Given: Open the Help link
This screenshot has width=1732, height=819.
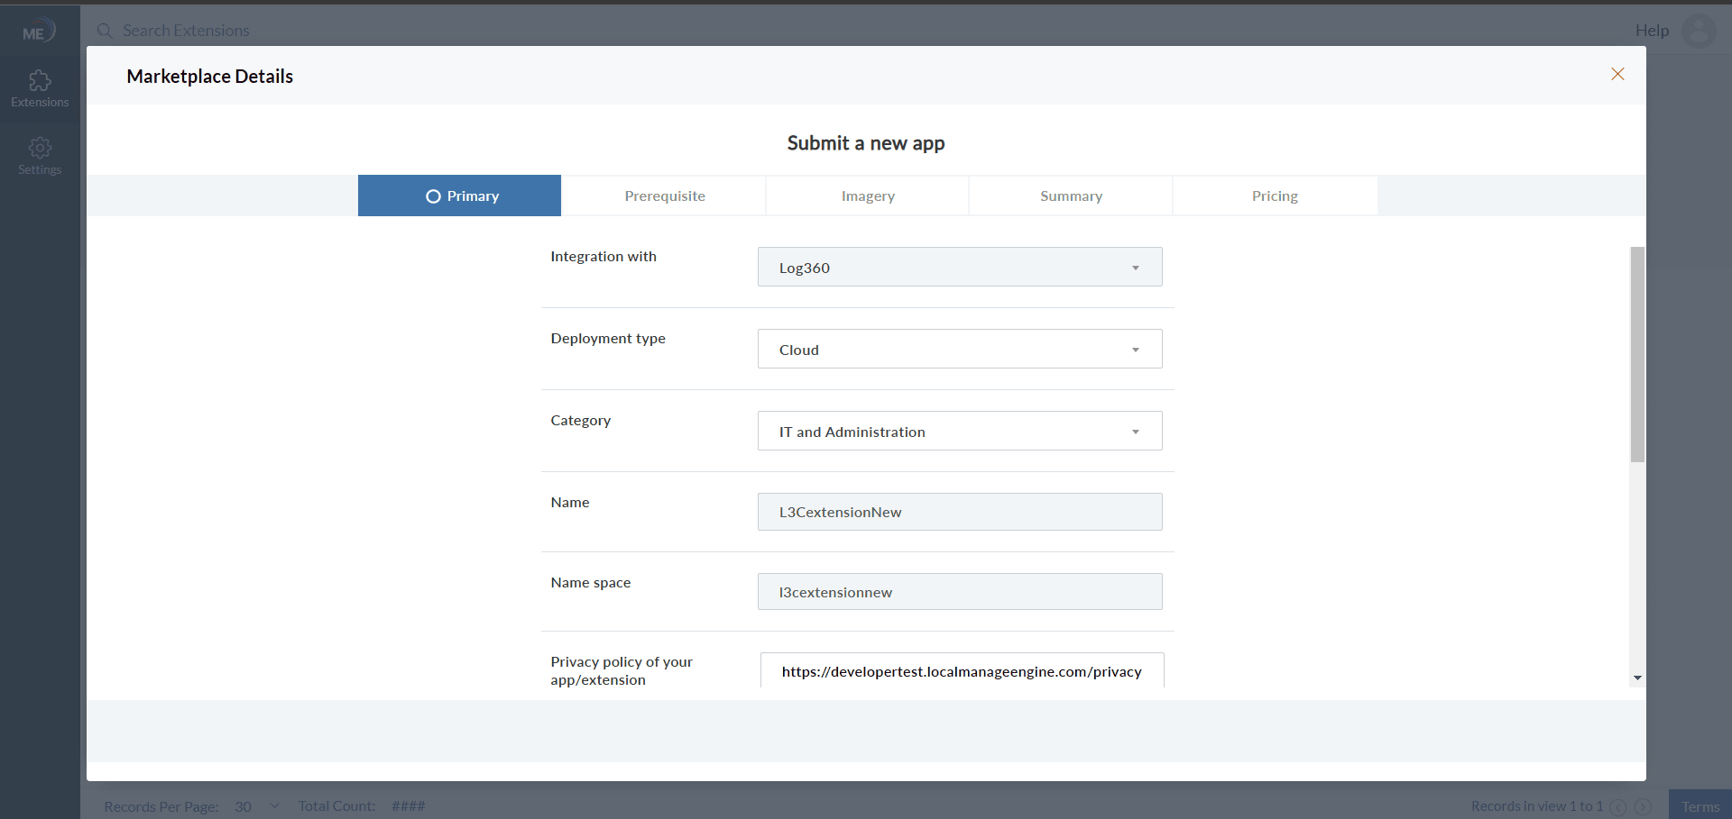Looking at the screenshot, I should point(1651,30).
